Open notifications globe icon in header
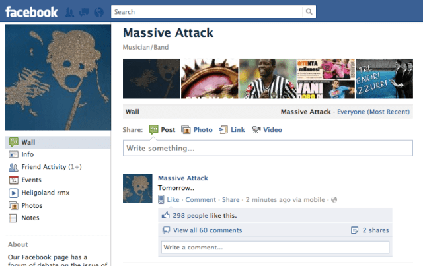The image size is (423, 266). pos(98,12)
